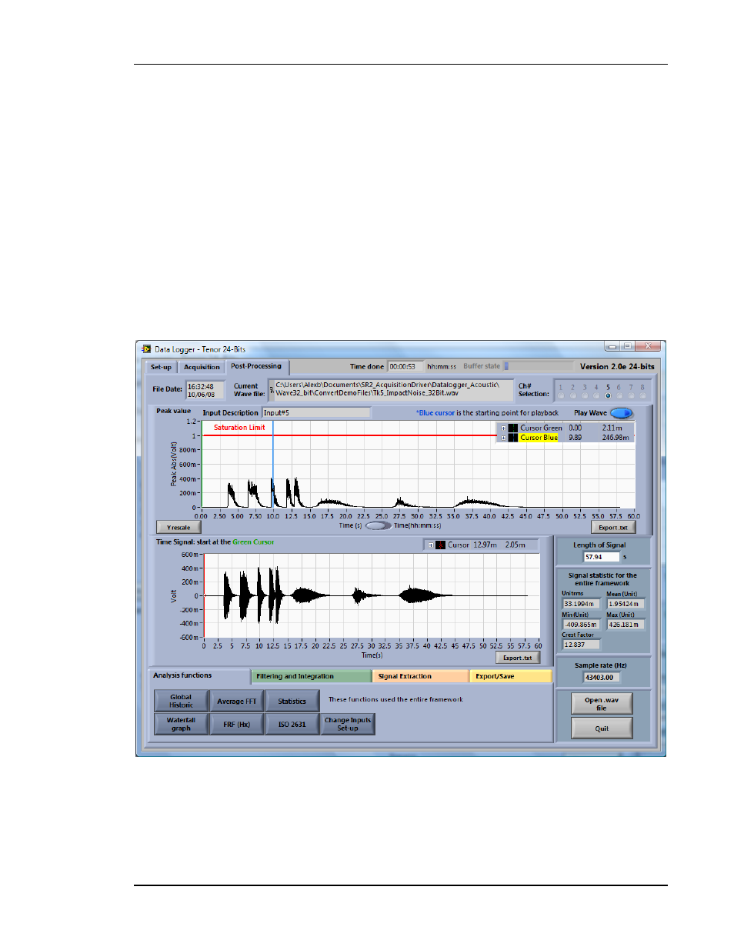This screenshot has width=734, height=950.
Task: Run the Global Historic analysis
Action: coord(181,701)
